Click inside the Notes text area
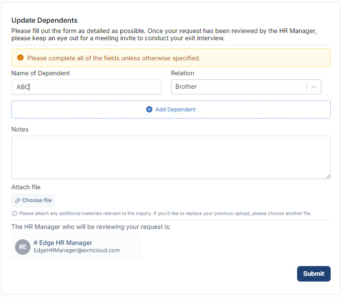 click(171, 157)
